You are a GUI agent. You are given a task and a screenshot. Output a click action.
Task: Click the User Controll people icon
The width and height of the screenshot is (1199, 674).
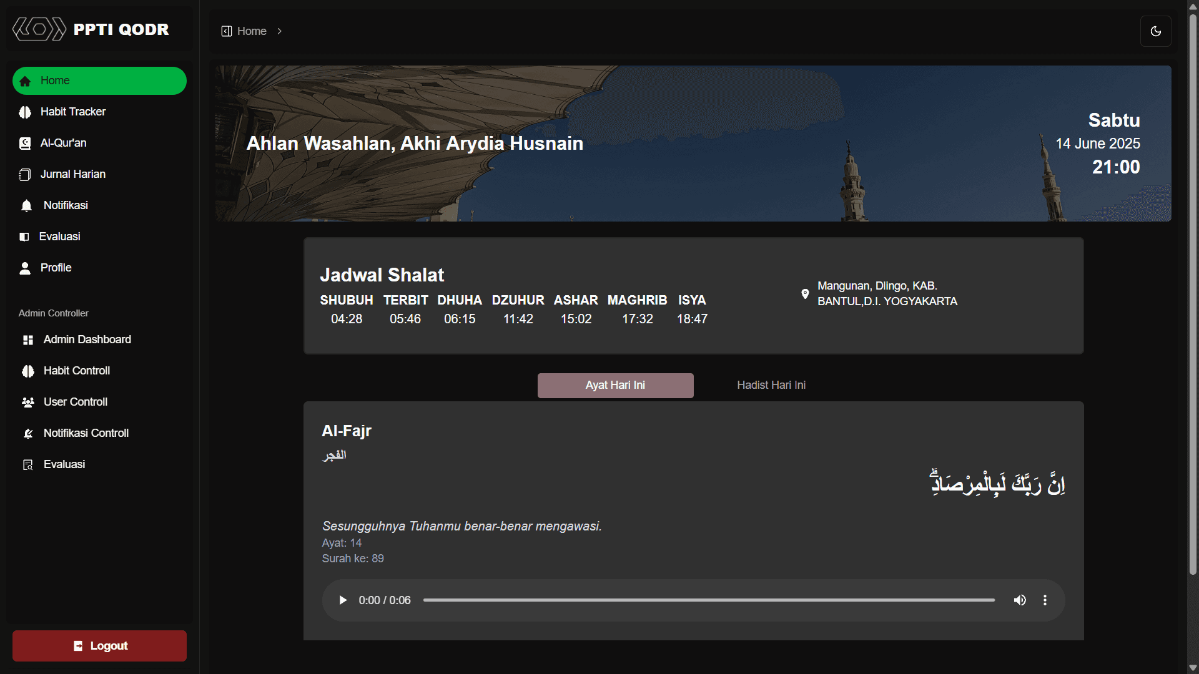28,403
